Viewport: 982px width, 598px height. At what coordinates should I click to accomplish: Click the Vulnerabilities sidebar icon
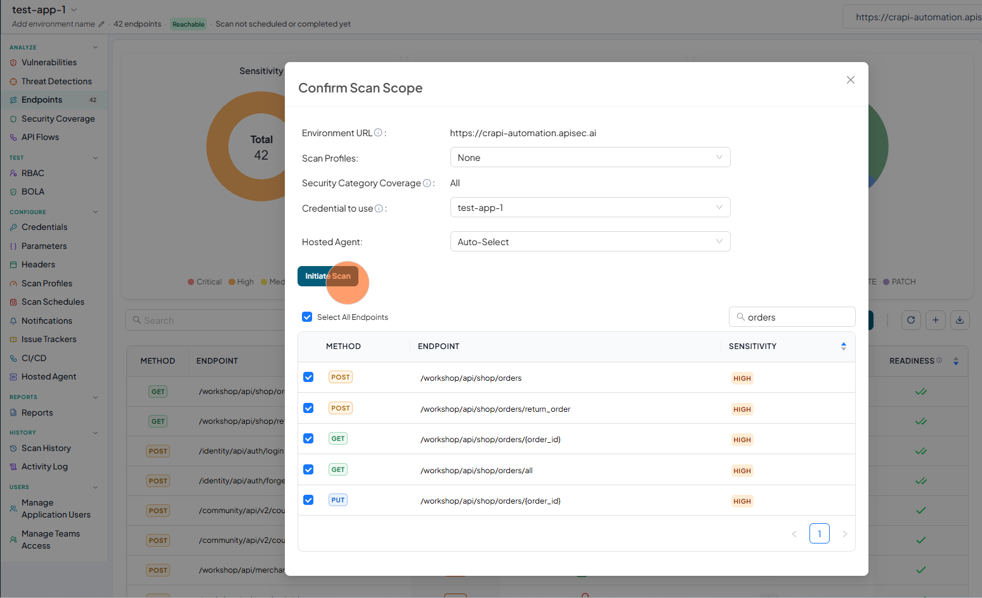pyautogui.click(x=13, y=63)
